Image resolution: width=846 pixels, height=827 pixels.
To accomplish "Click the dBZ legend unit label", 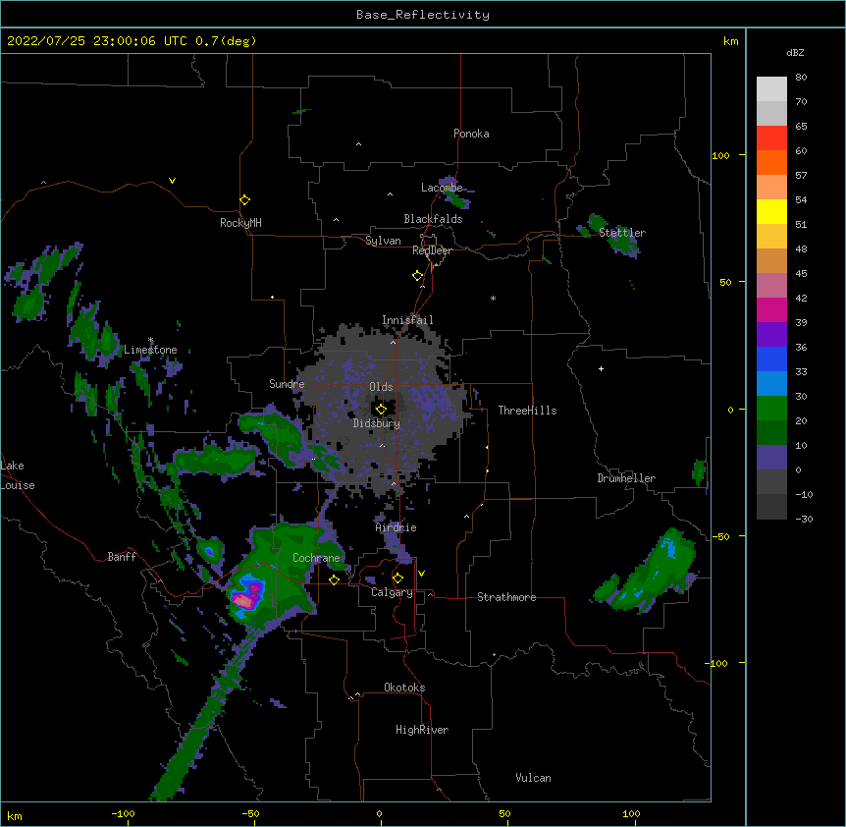I will coord(795,53).
